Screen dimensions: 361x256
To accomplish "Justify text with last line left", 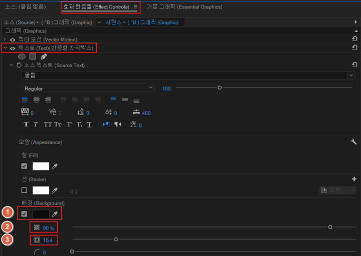I will point(63,99).
